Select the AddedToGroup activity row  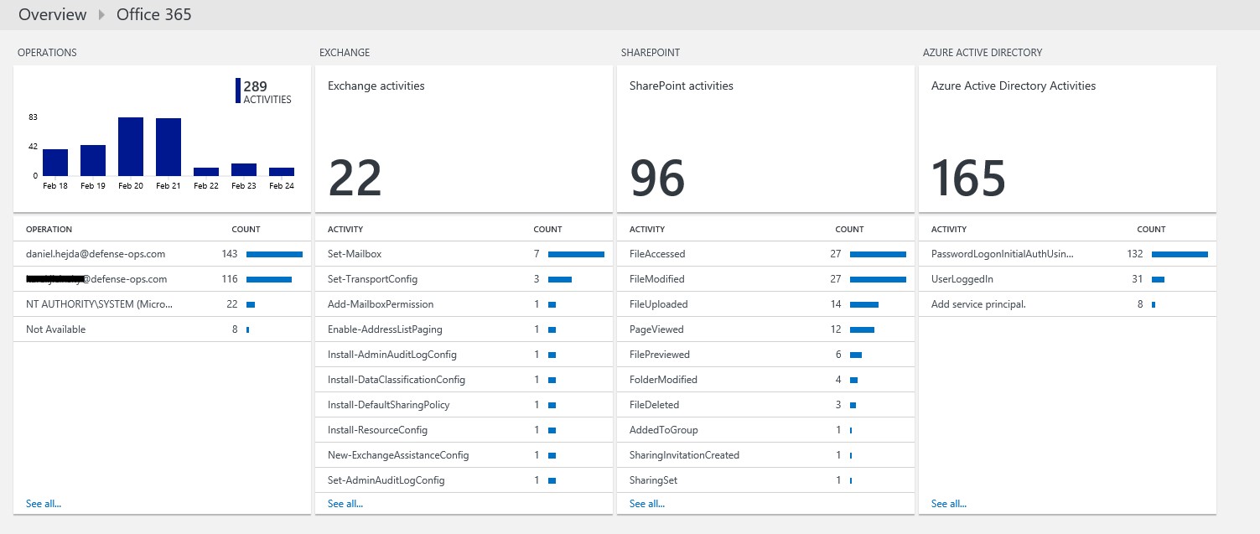(x=765, y=430)
